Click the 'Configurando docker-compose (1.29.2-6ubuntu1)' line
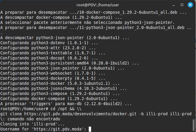Viewport: 196px width, 132px height. pos(59,99)
